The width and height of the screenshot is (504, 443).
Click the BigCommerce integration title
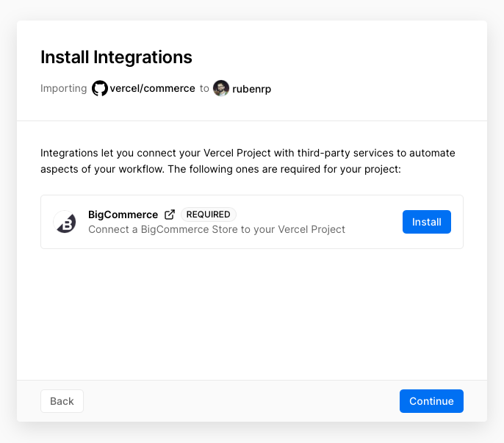[x=123, y=215]
